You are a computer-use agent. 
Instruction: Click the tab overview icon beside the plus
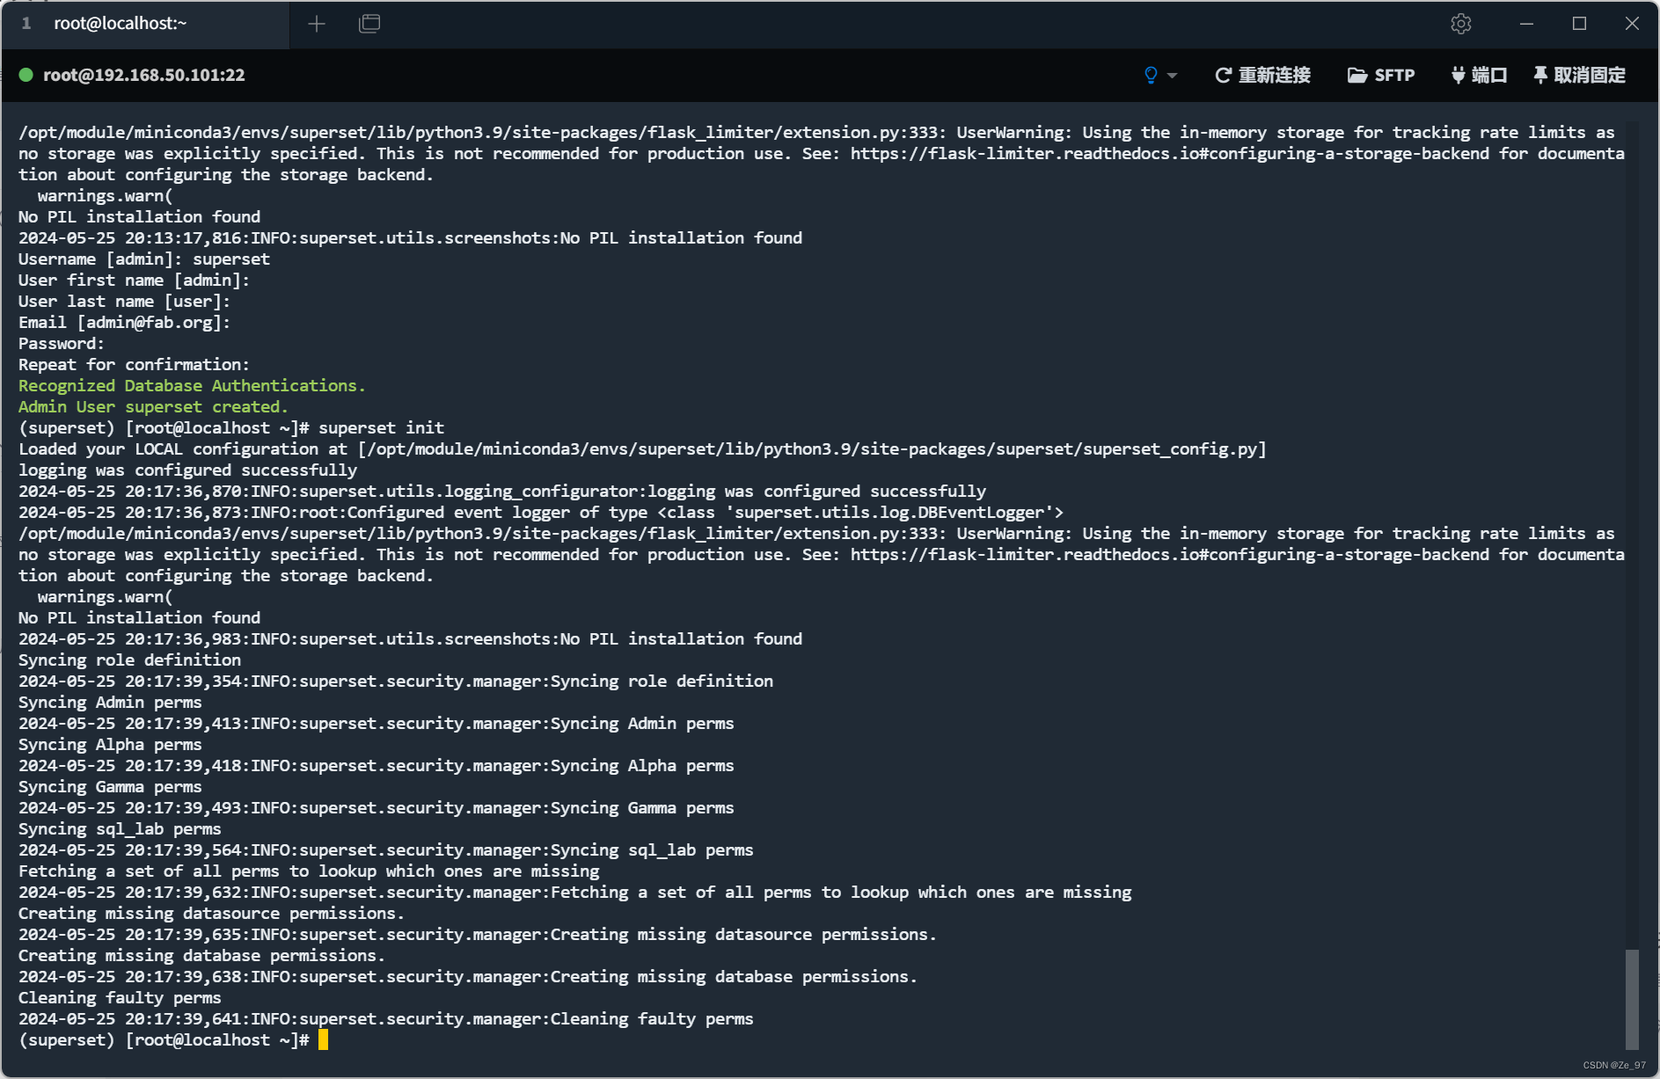369,24
